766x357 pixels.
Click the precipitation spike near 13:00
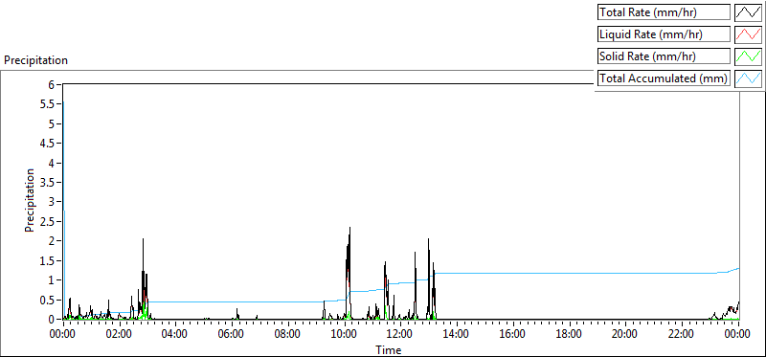(428, 239)
